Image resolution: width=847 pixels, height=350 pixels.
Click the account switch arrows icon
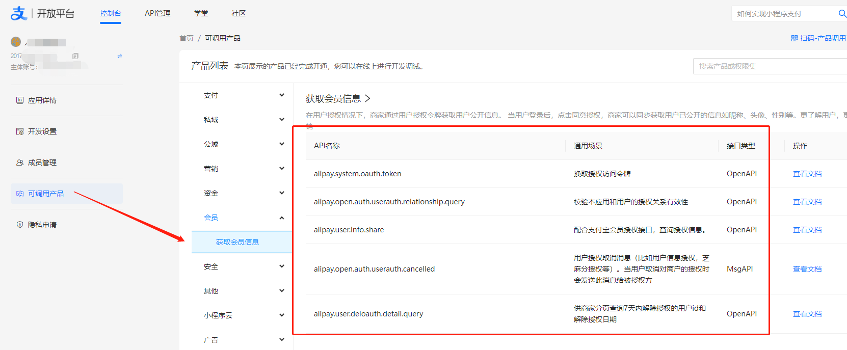coord(120,56)
